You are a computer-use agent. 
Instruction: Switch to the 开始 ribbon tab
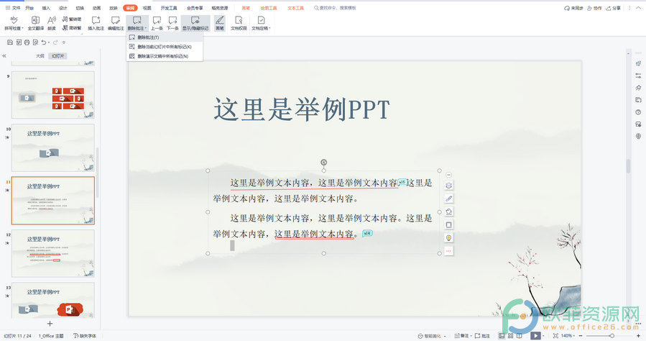(29, 8)
